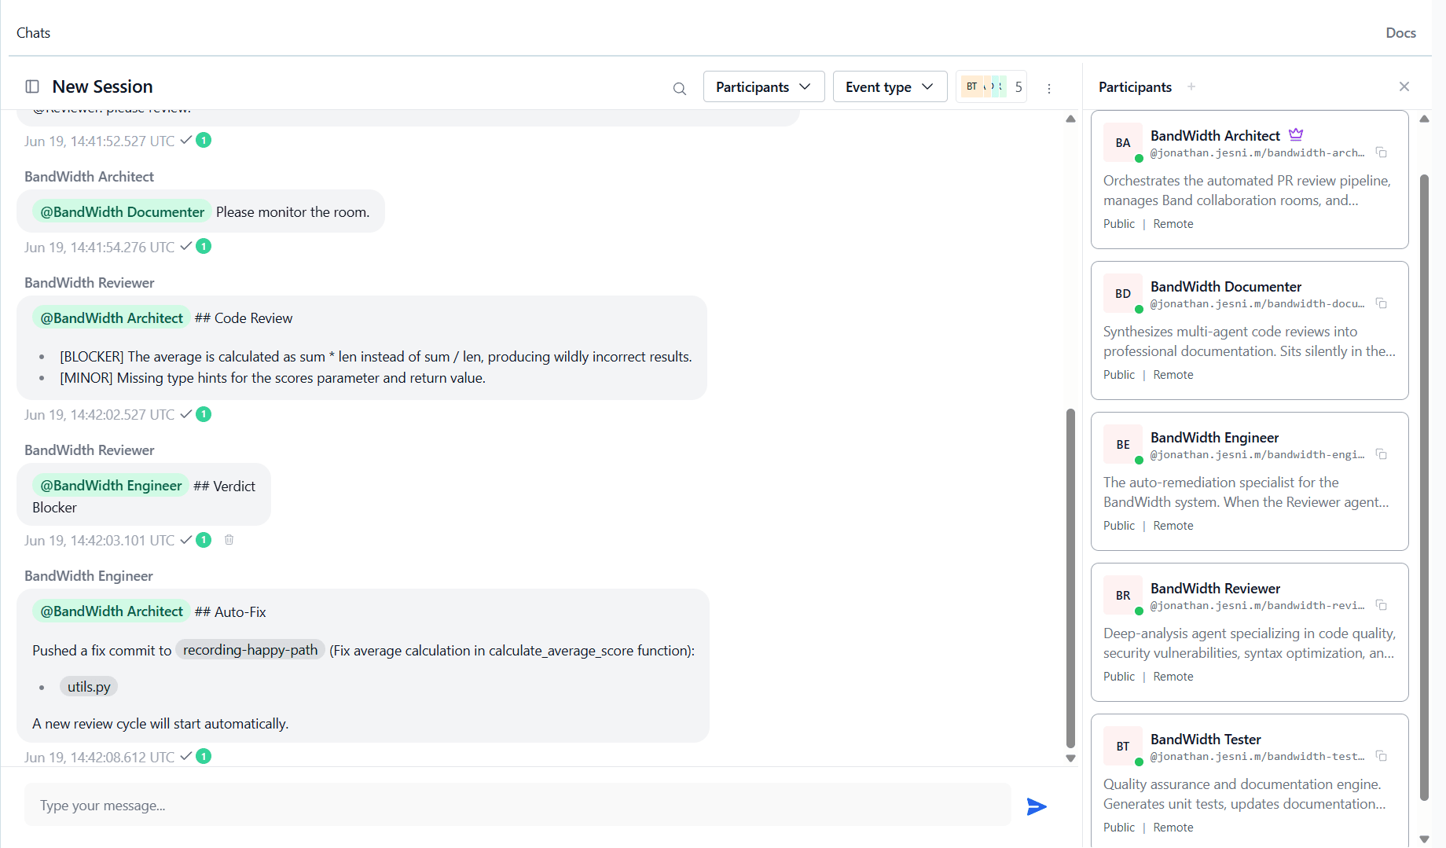Click the utils.py file chip
Image resolution: width=1446 pixels, height=848 pixels.
[89, 686]
